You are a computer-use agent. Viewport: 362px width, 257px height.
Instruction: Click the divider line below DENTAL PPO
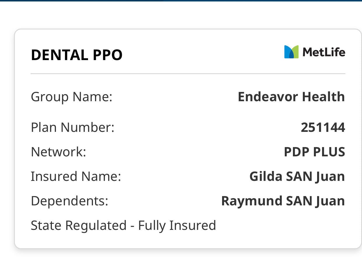pyautogui.click(x=188, y=74)
